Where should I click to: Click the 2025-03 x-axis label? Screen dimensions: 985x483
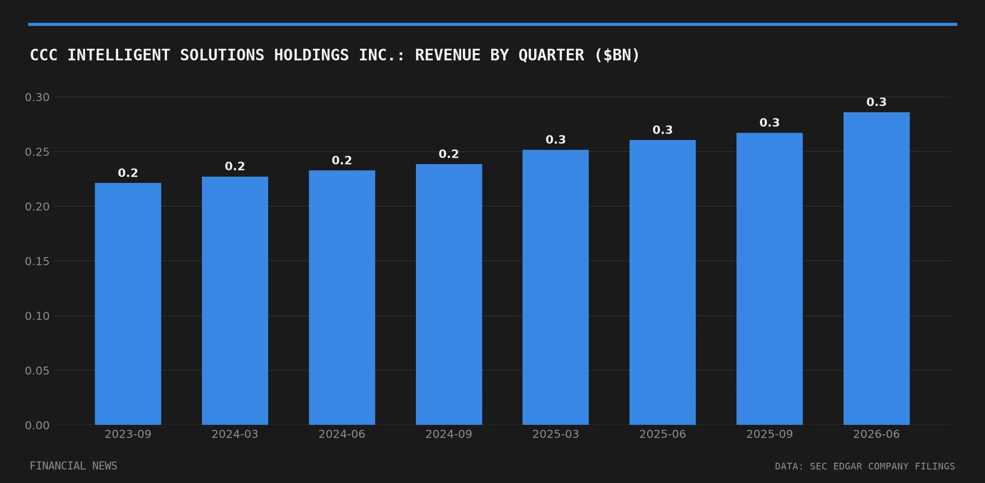pos(556,434)
